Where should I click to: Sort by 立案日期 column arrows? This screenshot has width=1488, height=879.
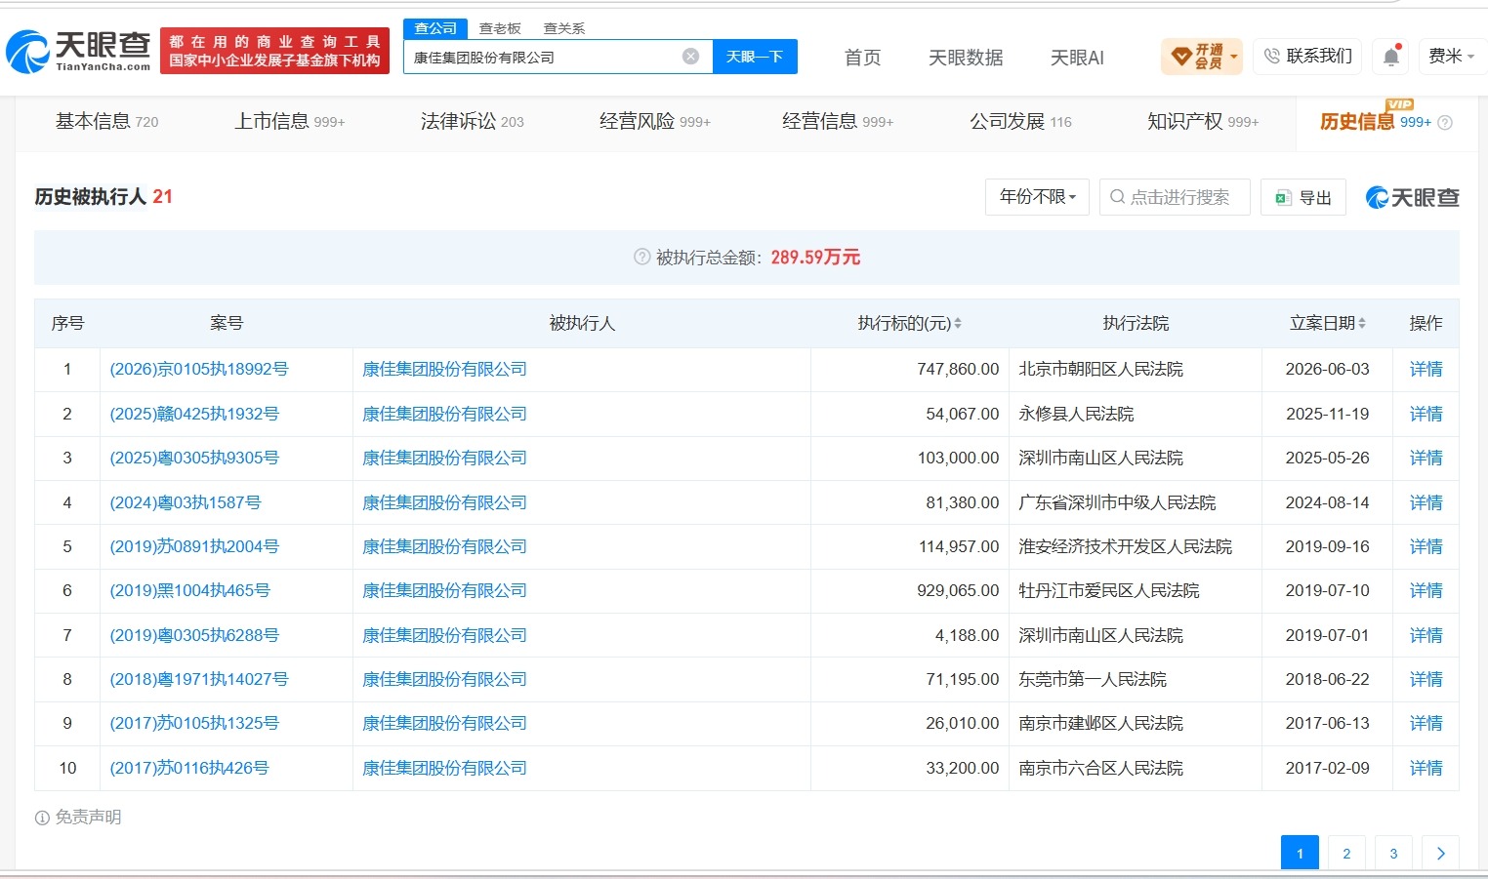pyautogui.click(x=1362, y=323)
